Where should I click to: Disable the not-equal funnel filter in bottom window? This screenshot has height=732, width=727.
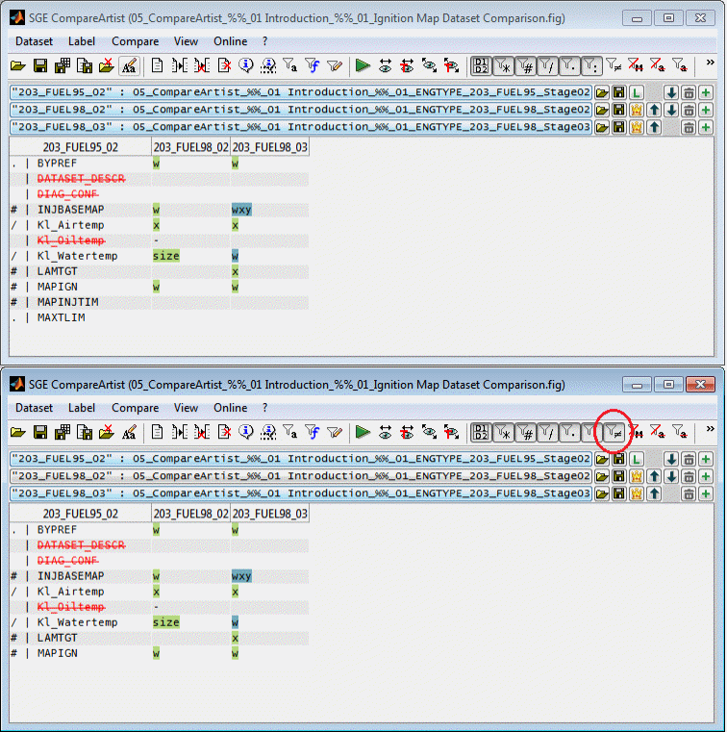click(614, 432)
